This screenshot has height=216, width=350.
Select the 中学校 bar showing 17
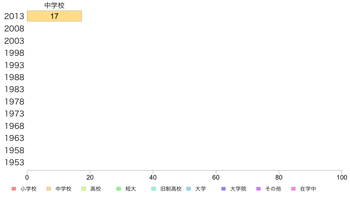pyautogui.click(x=55, y=16)
